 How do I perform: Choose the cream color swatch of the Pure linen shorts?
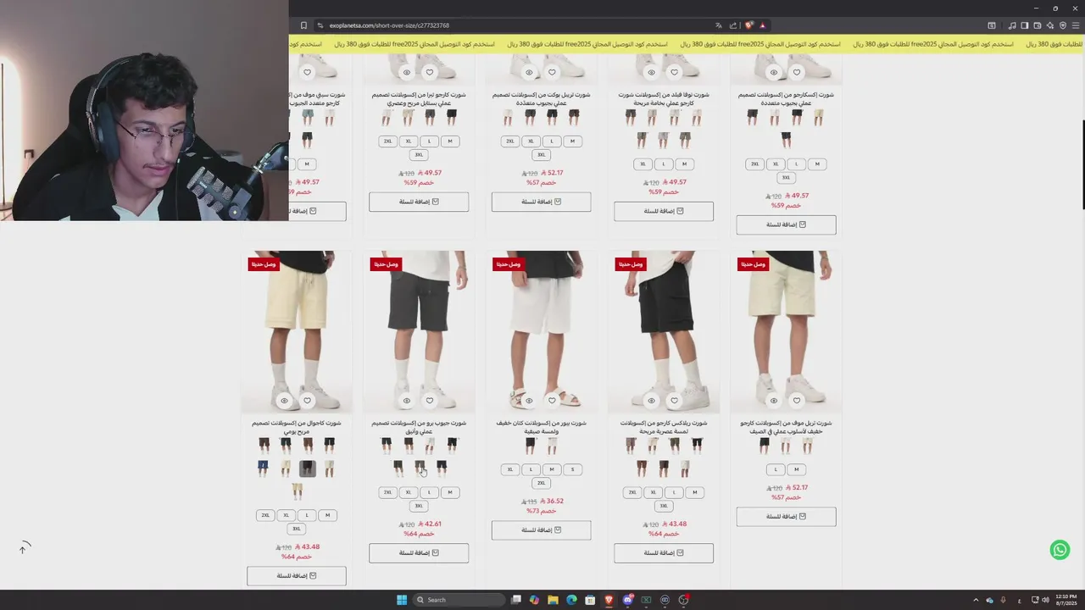click(x=552, y=445)
